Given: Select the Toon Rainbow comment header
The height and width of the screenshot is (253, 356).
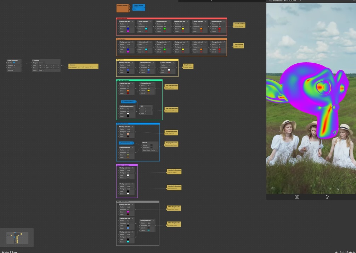Looking at the screenshot, I should click(x=171, y=39).
